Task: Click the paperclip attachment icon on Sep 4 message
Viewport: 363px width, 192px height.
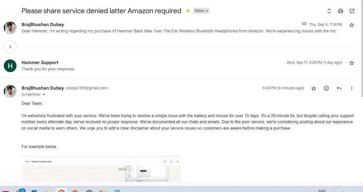Action: (304, 24)
